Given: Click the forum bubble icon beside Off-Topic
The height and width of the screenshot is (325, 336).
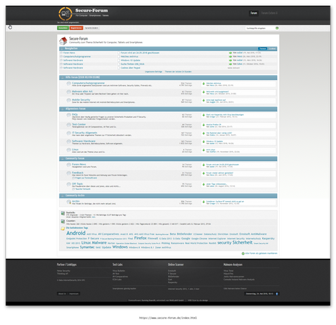Looking at the screenshot, I should click(68, 184).
